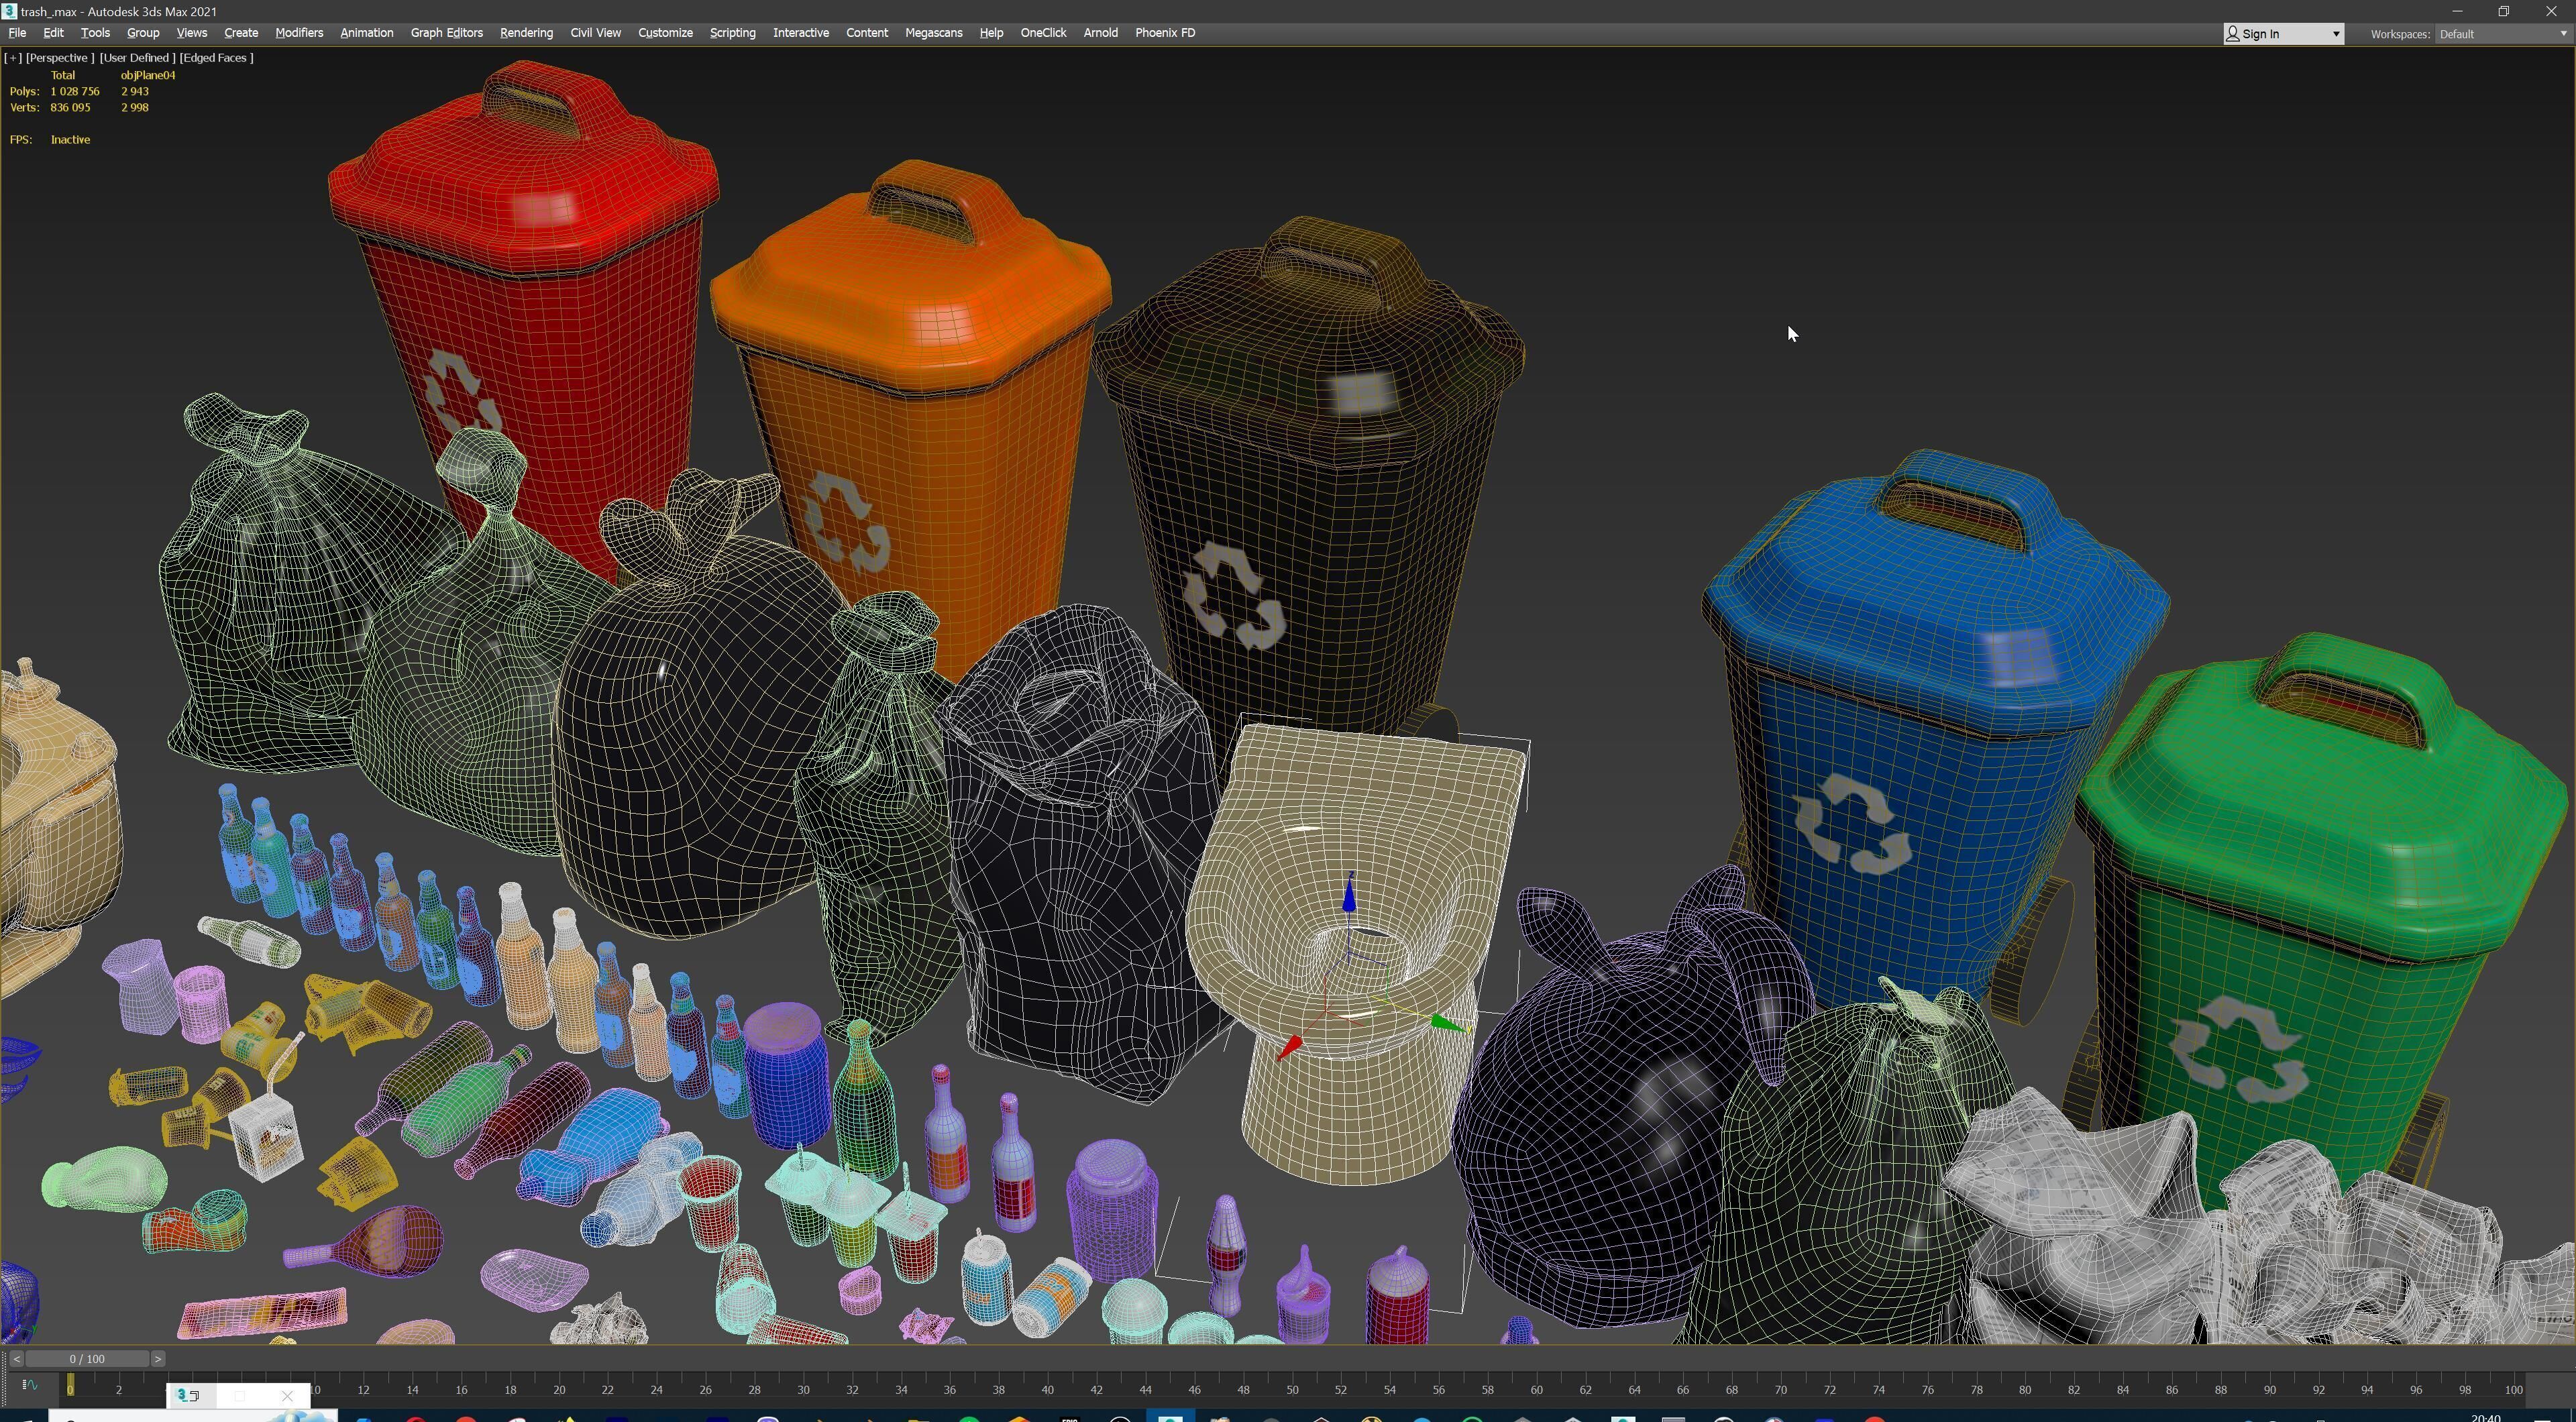Close the small floating window with X
2576x1422 pixels.
click(288, 1396)
